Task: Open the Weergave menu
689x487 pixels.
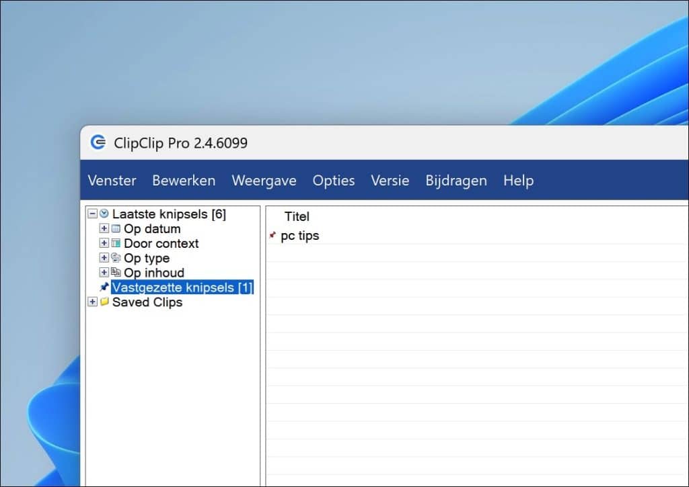Action: (x=264, y=180)
